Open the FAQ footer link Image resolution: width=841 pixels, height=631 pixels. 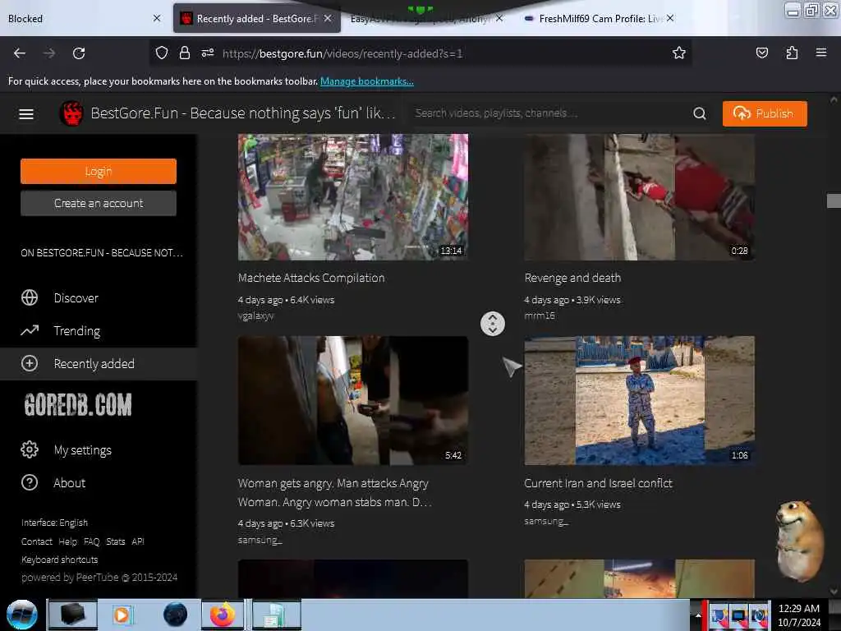tap(92, 541)
